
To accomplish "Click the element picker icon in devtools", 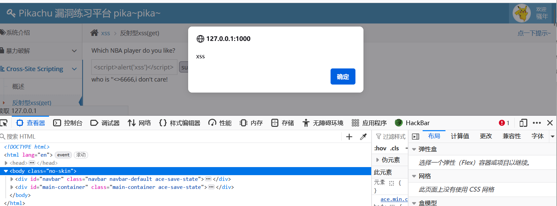I will click(x=4, y=123).
